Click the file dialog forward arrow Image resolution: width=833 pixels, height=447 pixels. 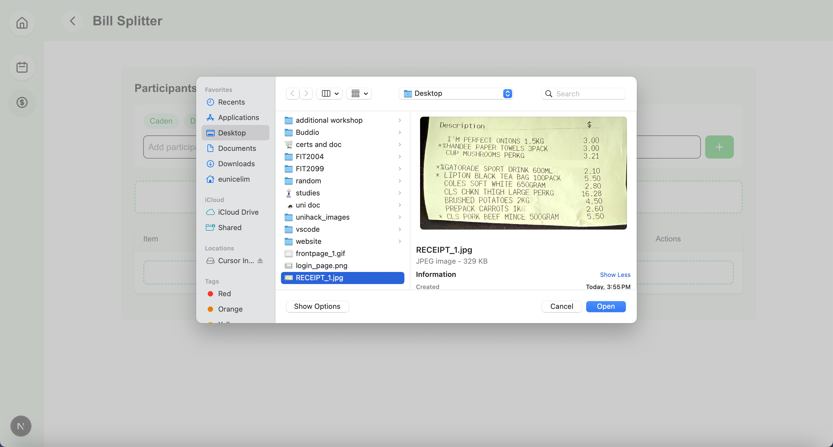tap(306, 94)
